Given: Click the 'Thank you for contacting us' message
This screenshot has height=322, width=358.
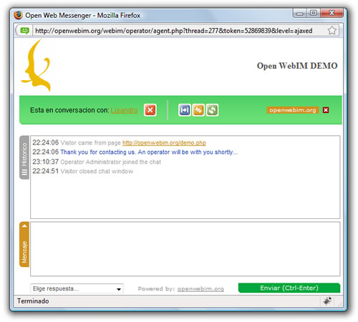Looking at the screenshot, I should click(149, 152).
